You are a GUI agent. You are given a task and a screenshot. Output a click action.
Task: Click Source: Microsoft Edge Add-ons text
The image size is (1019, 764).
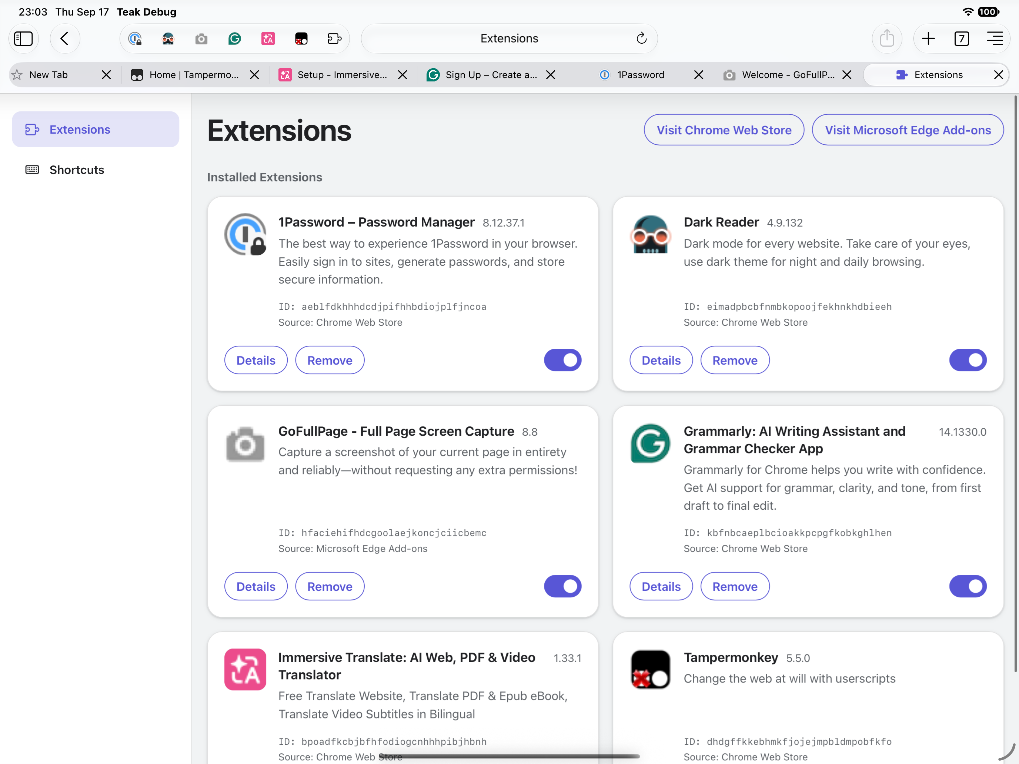[x=353, y=549]
